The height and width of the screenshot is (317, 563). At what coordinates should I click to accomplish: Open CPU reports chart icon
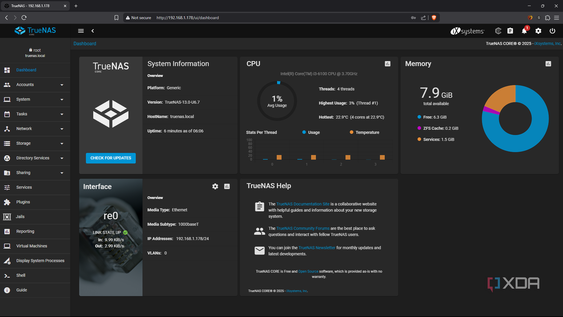[x=388, y=64]
